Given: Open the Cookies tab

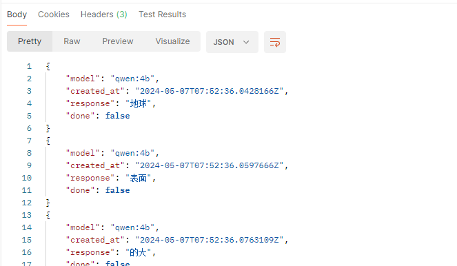Looking at the screenshot, I should pyautogui.click(x=54, y=14).
